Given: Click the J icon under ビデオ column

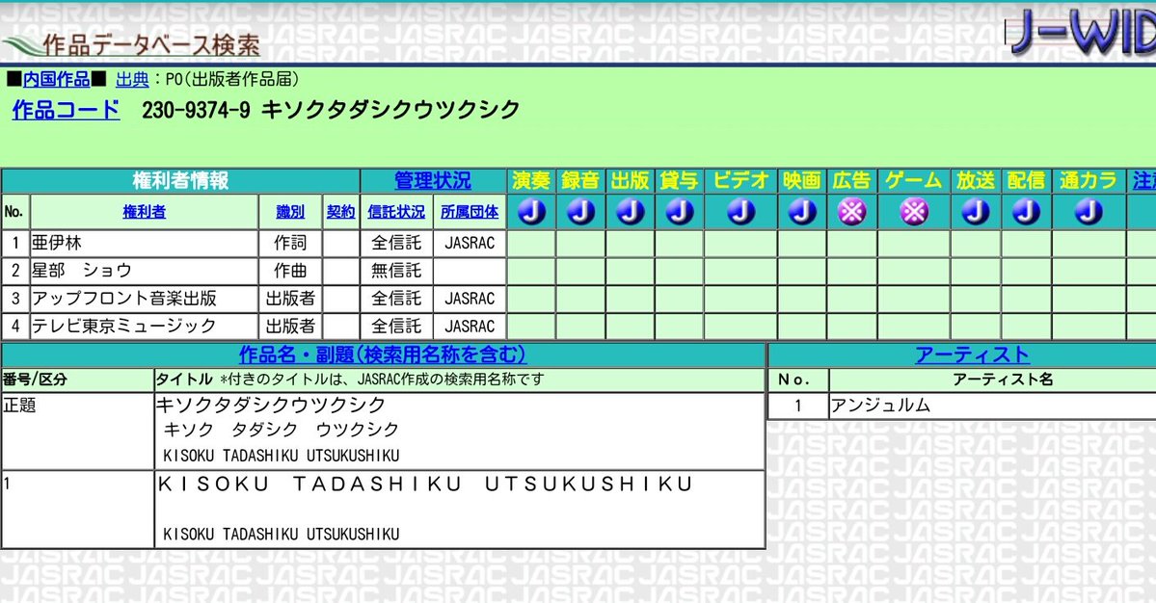Looking at the screenshot, I should coord(740,212).
